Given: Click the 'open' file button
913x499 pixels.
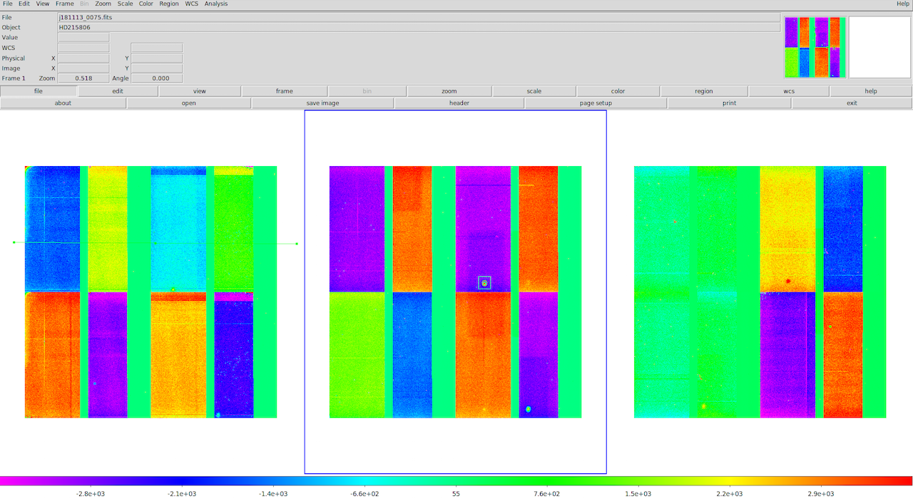Looking at the screenshot, I should pos(188,103).
